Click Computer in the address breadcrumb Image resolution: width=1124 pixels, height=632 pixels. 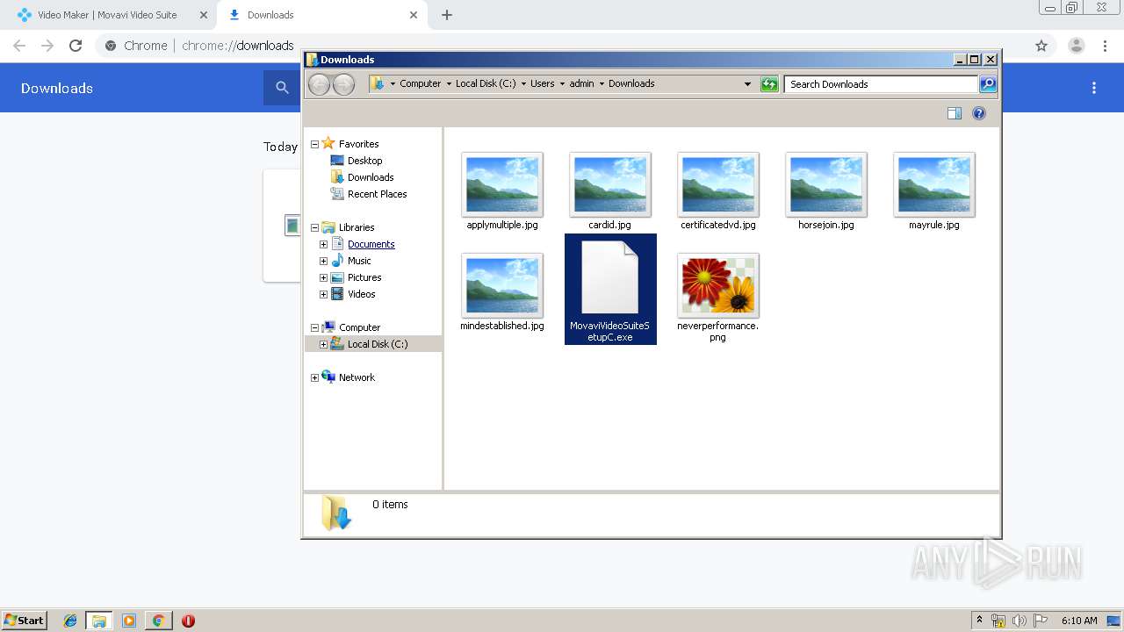420,83
